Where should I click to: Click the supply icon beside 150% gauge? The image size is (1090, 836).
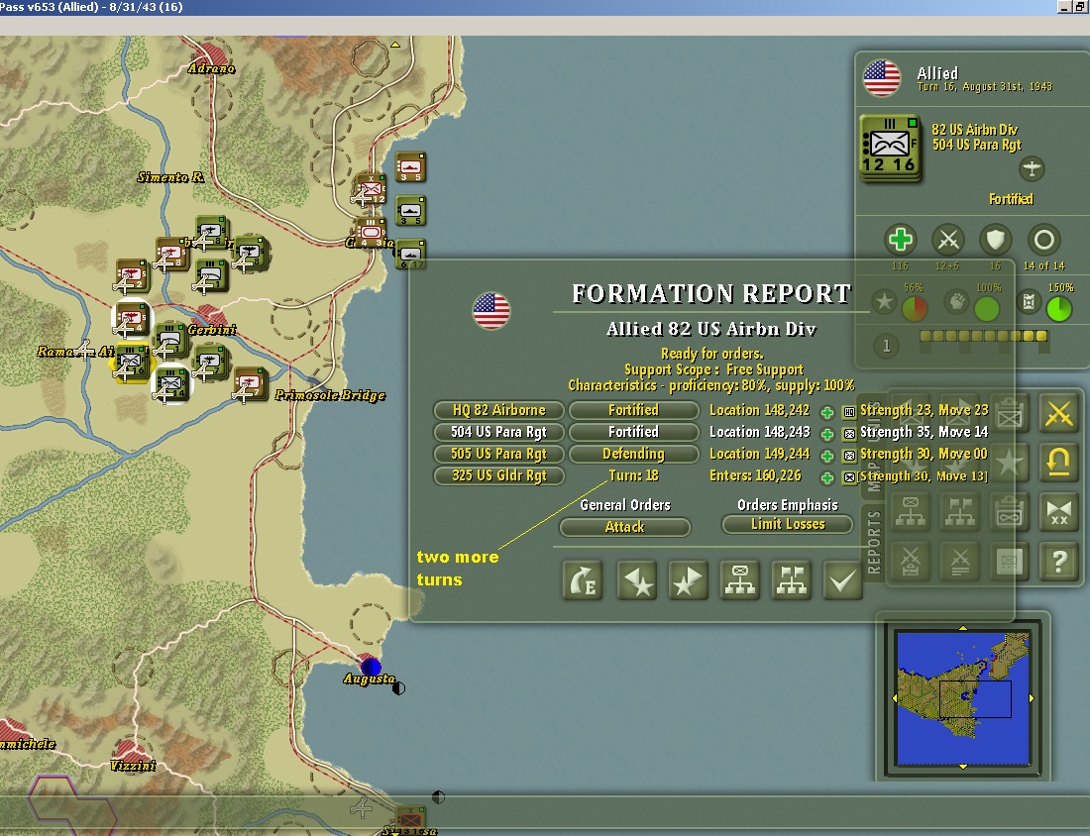tap(1030, 301)
